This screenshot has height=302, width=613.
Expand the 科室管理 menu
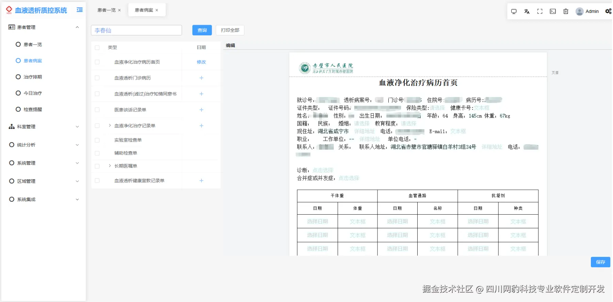pos(77,127)
